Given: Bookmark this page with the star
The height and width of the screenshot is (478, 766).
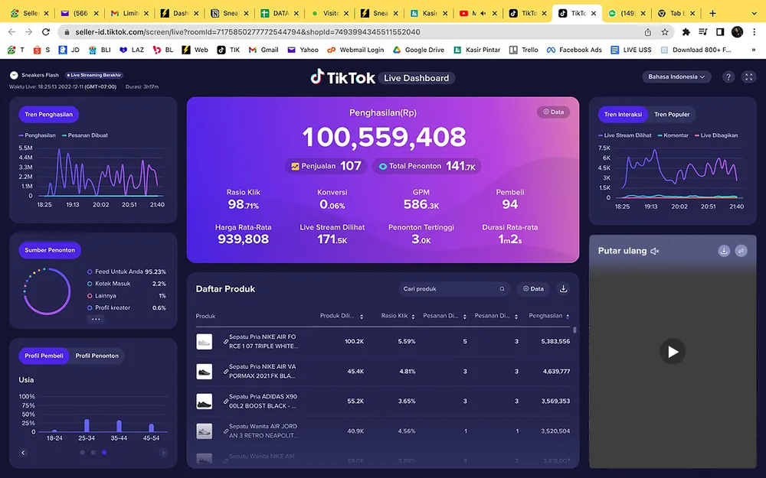Looking at the screenshot, I should tap(665, 32).
